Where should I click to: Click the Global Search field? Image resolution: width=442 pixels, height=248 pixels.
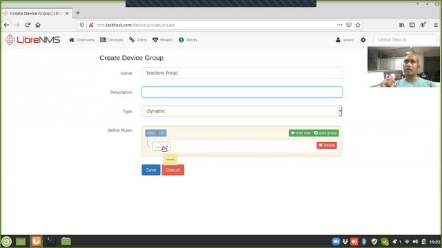[405, 40]
